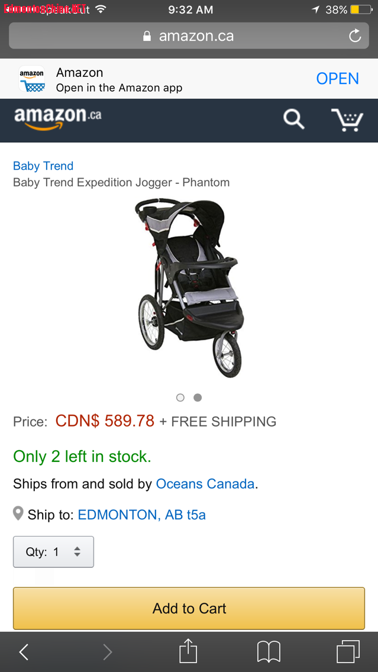Tap the Safari share icon

[x=188, y=651]
